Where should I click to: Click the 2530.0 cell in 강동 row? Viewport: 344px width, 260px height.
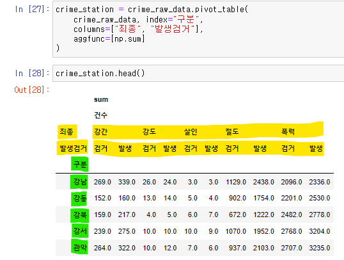[320, 198]
